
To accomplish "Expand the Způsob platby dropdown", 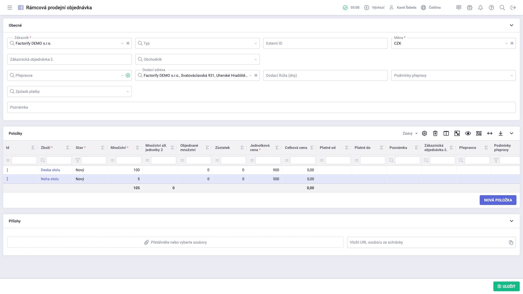I will tap(127, 92).
